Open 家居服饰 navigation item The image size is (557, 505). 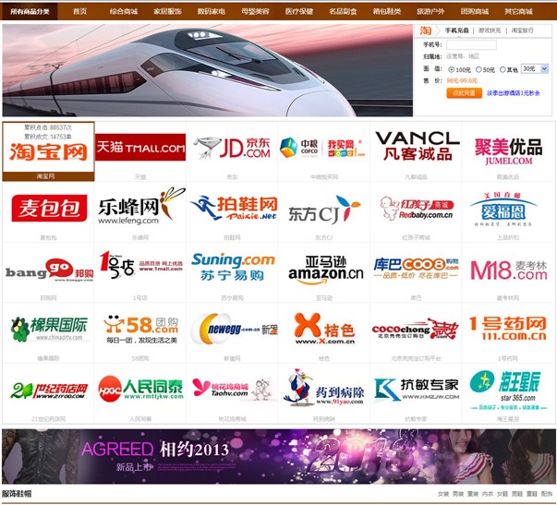(x=167, y=11)
